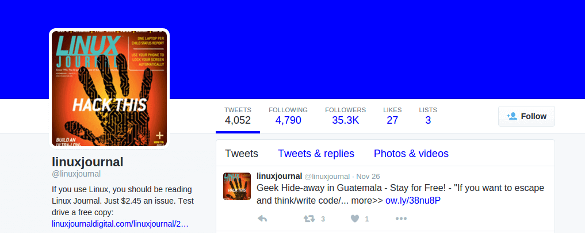The width and height of the screenshot is (585, 233).
Task: Open the ow.ly/38nu8P link
Action: click(413, 201)
